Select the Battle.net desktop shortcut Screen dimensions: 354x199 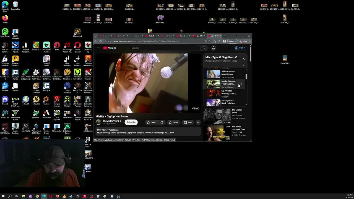point(5,87)
